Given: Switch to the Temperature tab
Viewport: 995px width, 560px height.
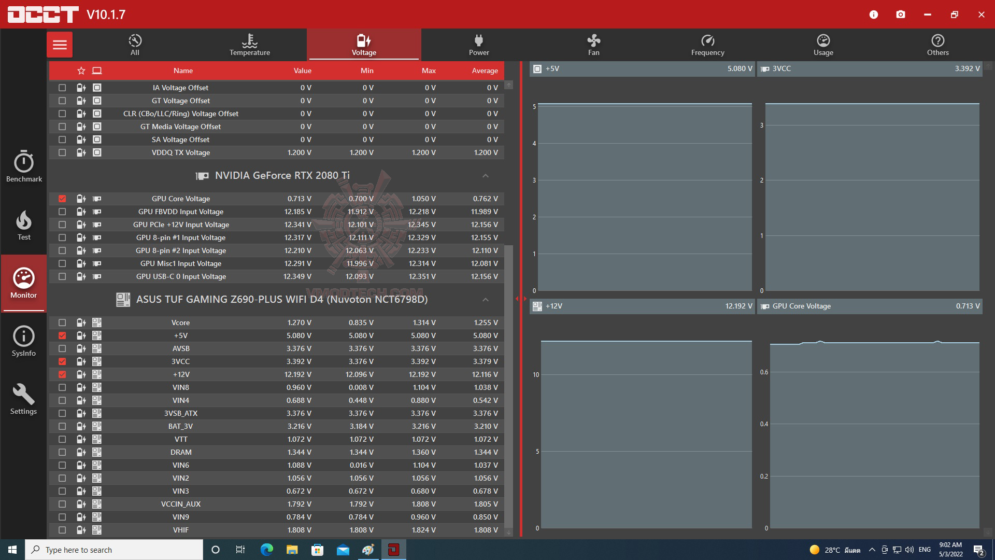Looking at the screenshot, I should click(249, 45).
